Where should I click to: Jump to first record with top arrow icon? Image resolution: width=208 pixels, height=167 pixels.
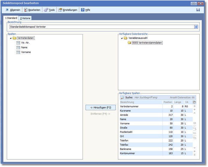194,106
